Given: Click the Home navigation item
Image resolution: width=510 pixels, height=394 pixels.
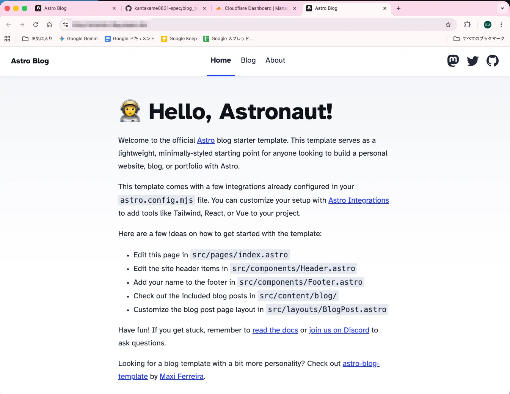Looking at the screenshot, I should [221, 60].
